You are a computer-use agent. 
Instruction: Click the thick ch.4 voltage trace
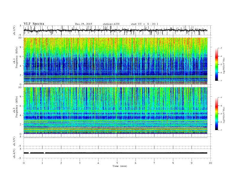click(116, 153)
